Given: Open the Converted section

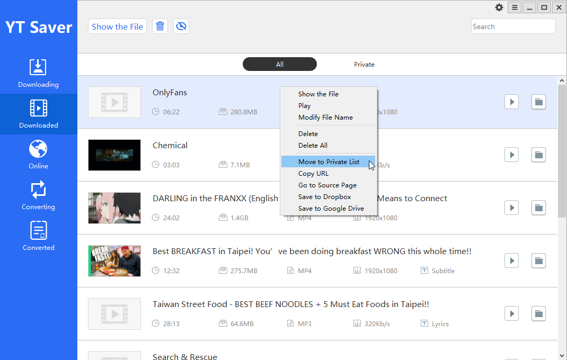Looking at the screenshot, I should click(x=38, y=237).
